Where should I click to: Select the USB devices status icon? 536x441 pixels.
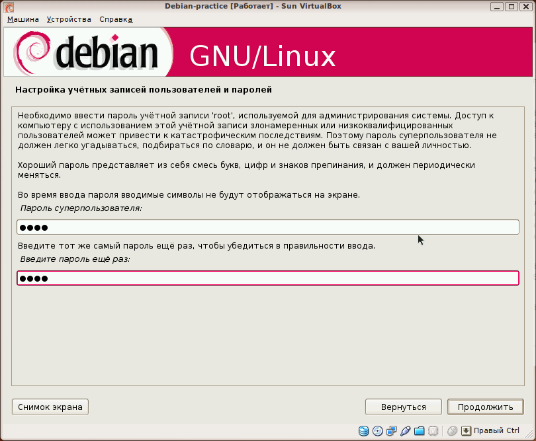(405, 430)
